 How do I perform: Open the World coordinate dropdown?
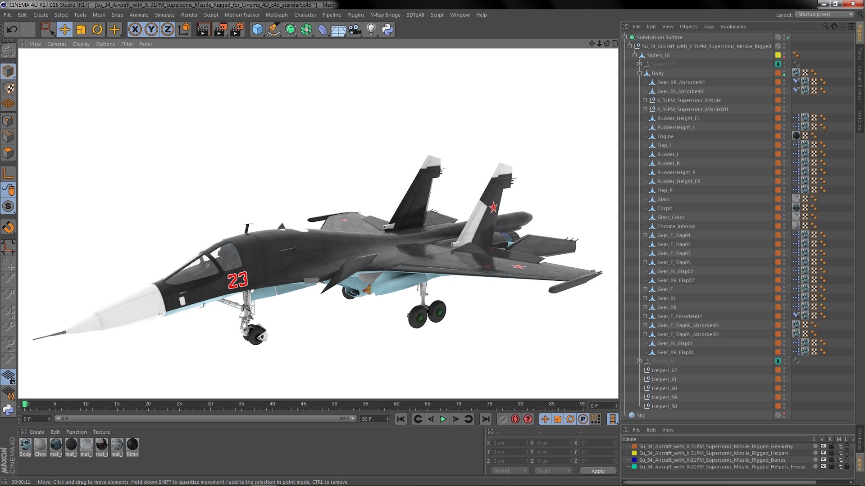(510, 471)
